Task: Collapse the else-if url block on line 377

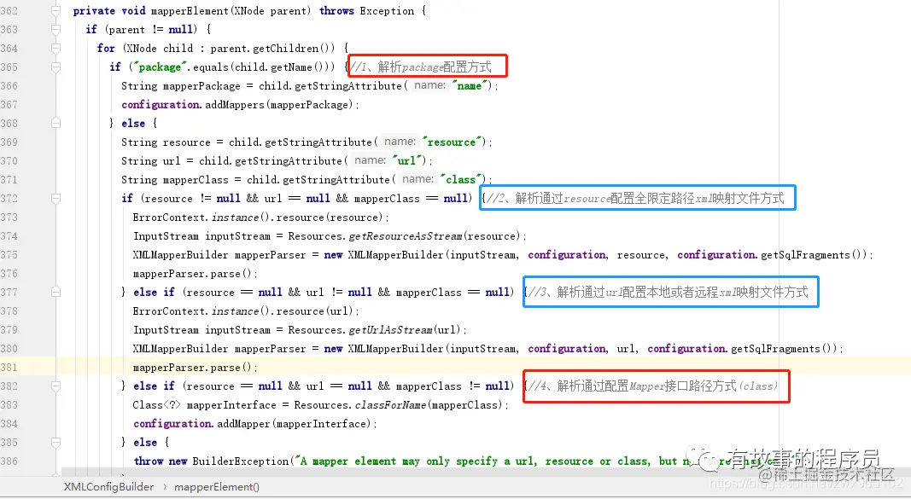Action: tap(55, 293)
